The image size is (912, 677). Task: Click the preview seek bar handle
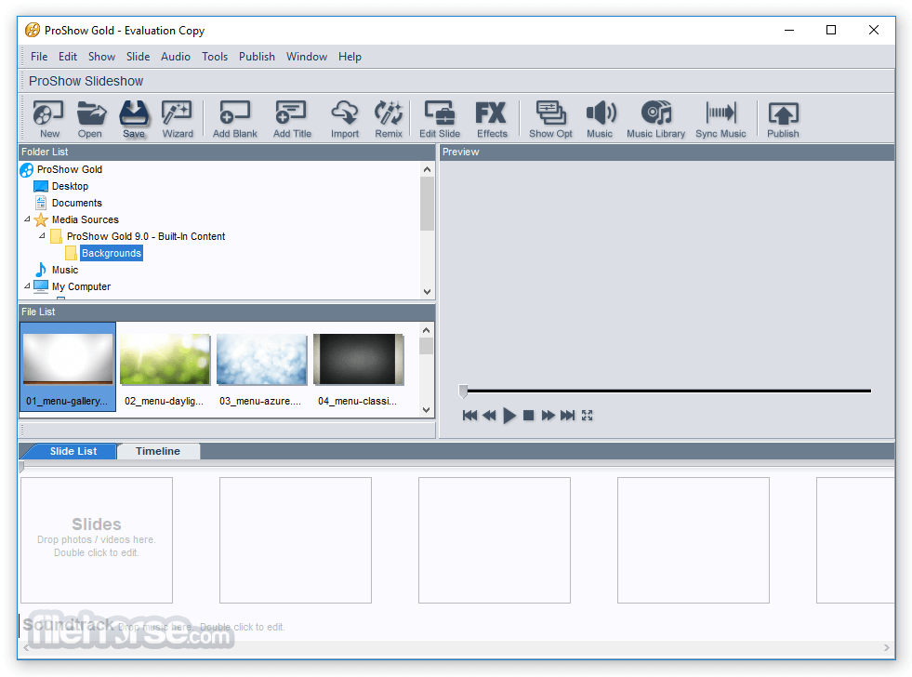click(463, 391)
